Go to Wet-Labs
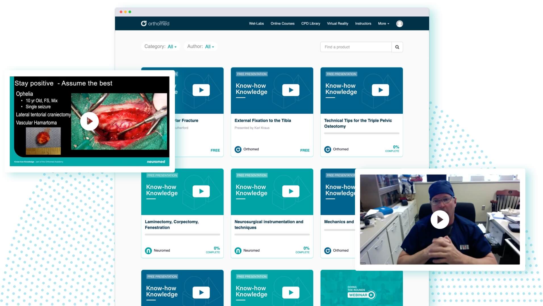Viewport: 543px width, 306px height. (256, 24)
